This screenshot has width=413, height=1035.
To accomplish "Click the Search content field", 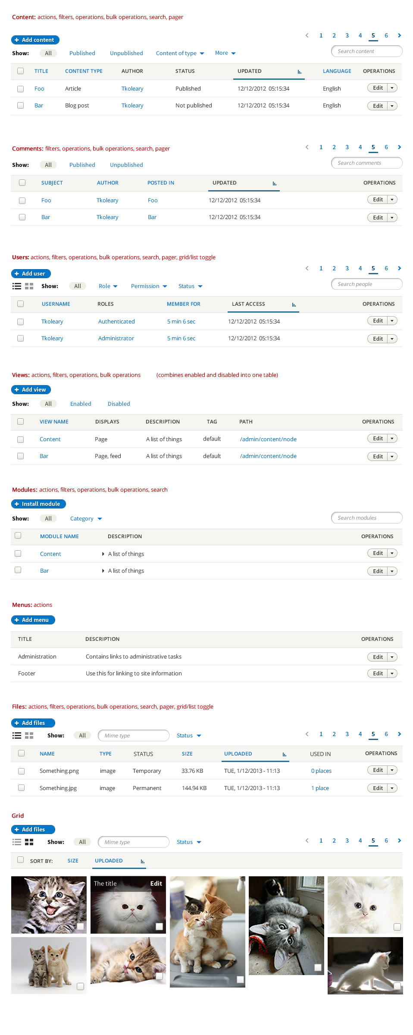I will pos(367,51).
